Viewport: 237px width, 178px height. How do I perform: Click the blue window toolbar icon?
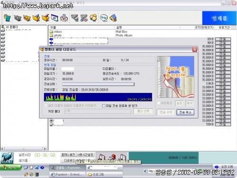tap(55, 18)
